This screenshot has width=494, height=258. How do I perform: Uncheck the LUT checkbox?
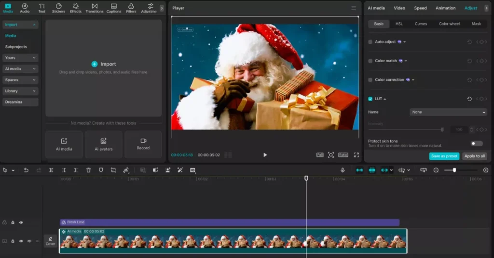(x=370, y=99)
